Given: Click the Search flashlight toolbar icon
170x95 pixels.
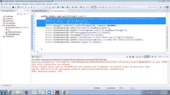Looking at the screenshot, I should point(87,7).
